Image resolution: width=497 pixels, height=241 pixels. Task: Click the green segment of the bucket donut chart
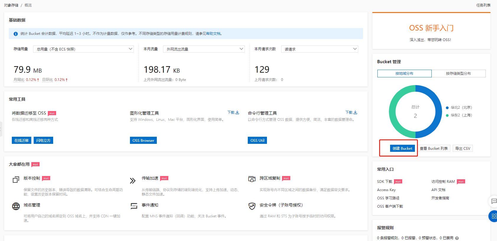pos(392,112)
